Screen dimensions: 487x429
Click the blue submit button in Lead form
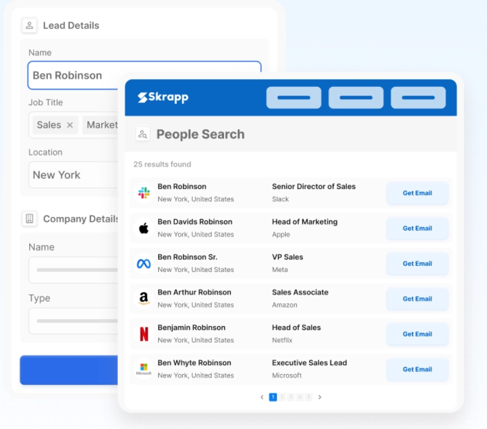[69, 370]
